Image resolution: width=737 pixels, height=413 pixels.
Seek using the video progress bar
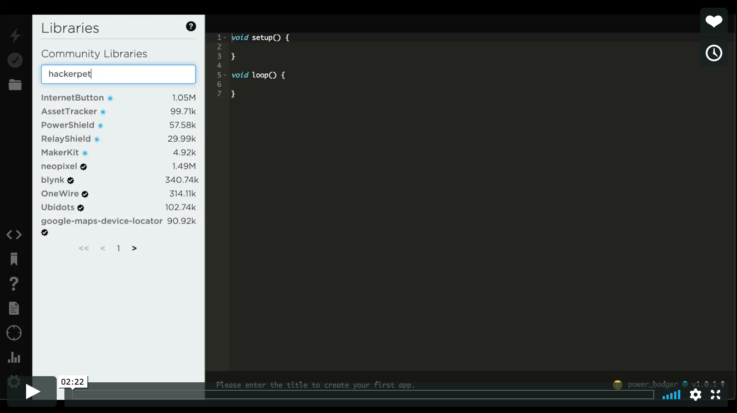pos(363,395)
